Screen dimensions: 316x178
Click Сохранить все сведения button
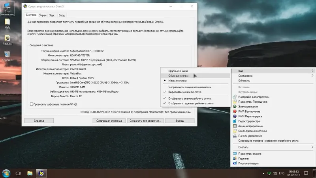pos(145,121)
